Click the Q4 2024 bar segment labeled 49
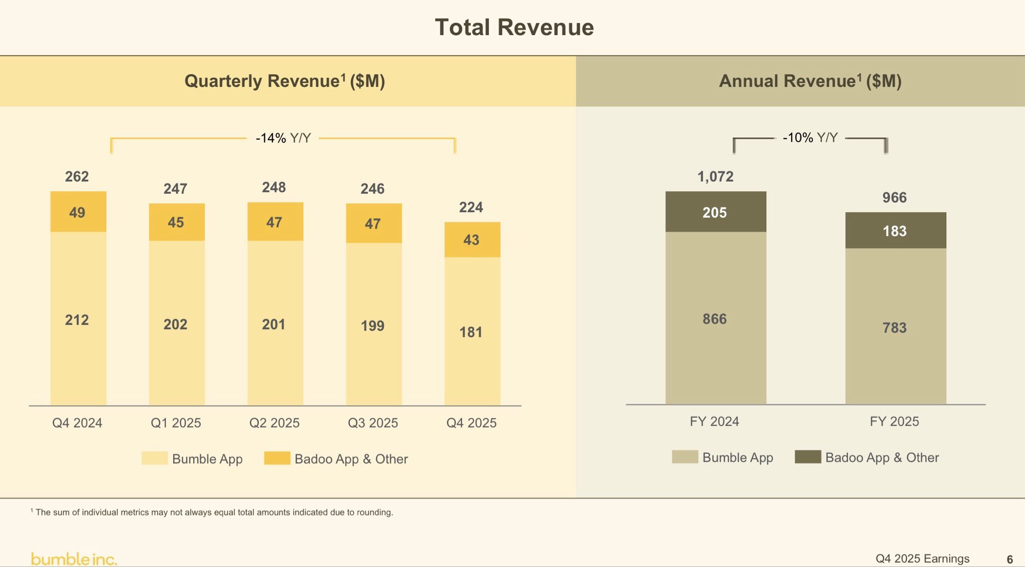The image size is (1025, 567). point(78,212)
